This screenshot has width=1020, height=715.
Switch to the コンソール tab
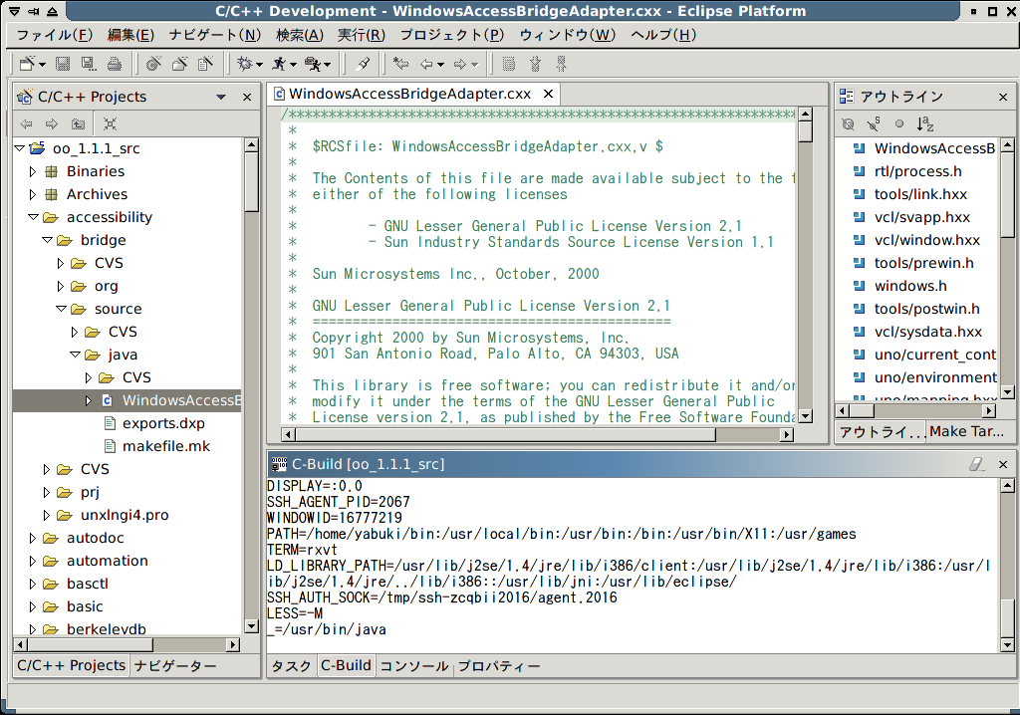[x=414, y=666]
